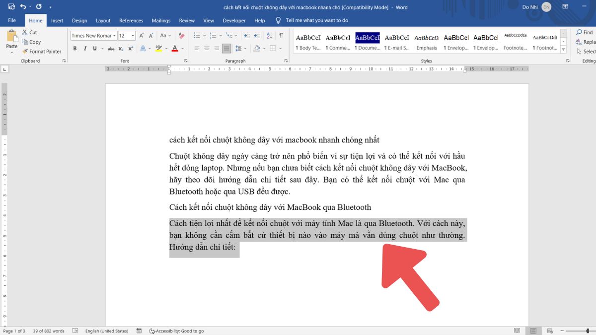596x335 pixels.
Task: Click the Format Painter brush icon
Action: (25, 52)
